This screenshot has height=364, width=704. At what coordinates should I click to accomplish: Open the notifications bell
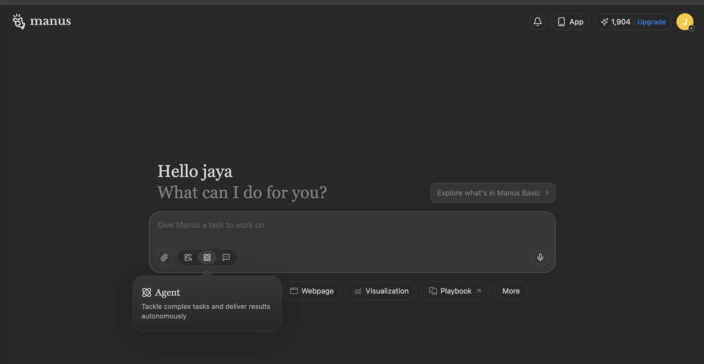[537, 21]
